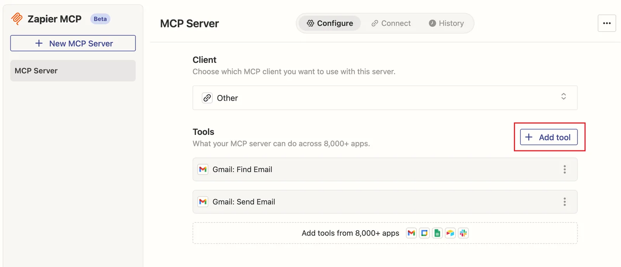Open the Client dropdown showing Other
Image resolution: width=621 pixels, height=267 pixels.
(385, 98)
